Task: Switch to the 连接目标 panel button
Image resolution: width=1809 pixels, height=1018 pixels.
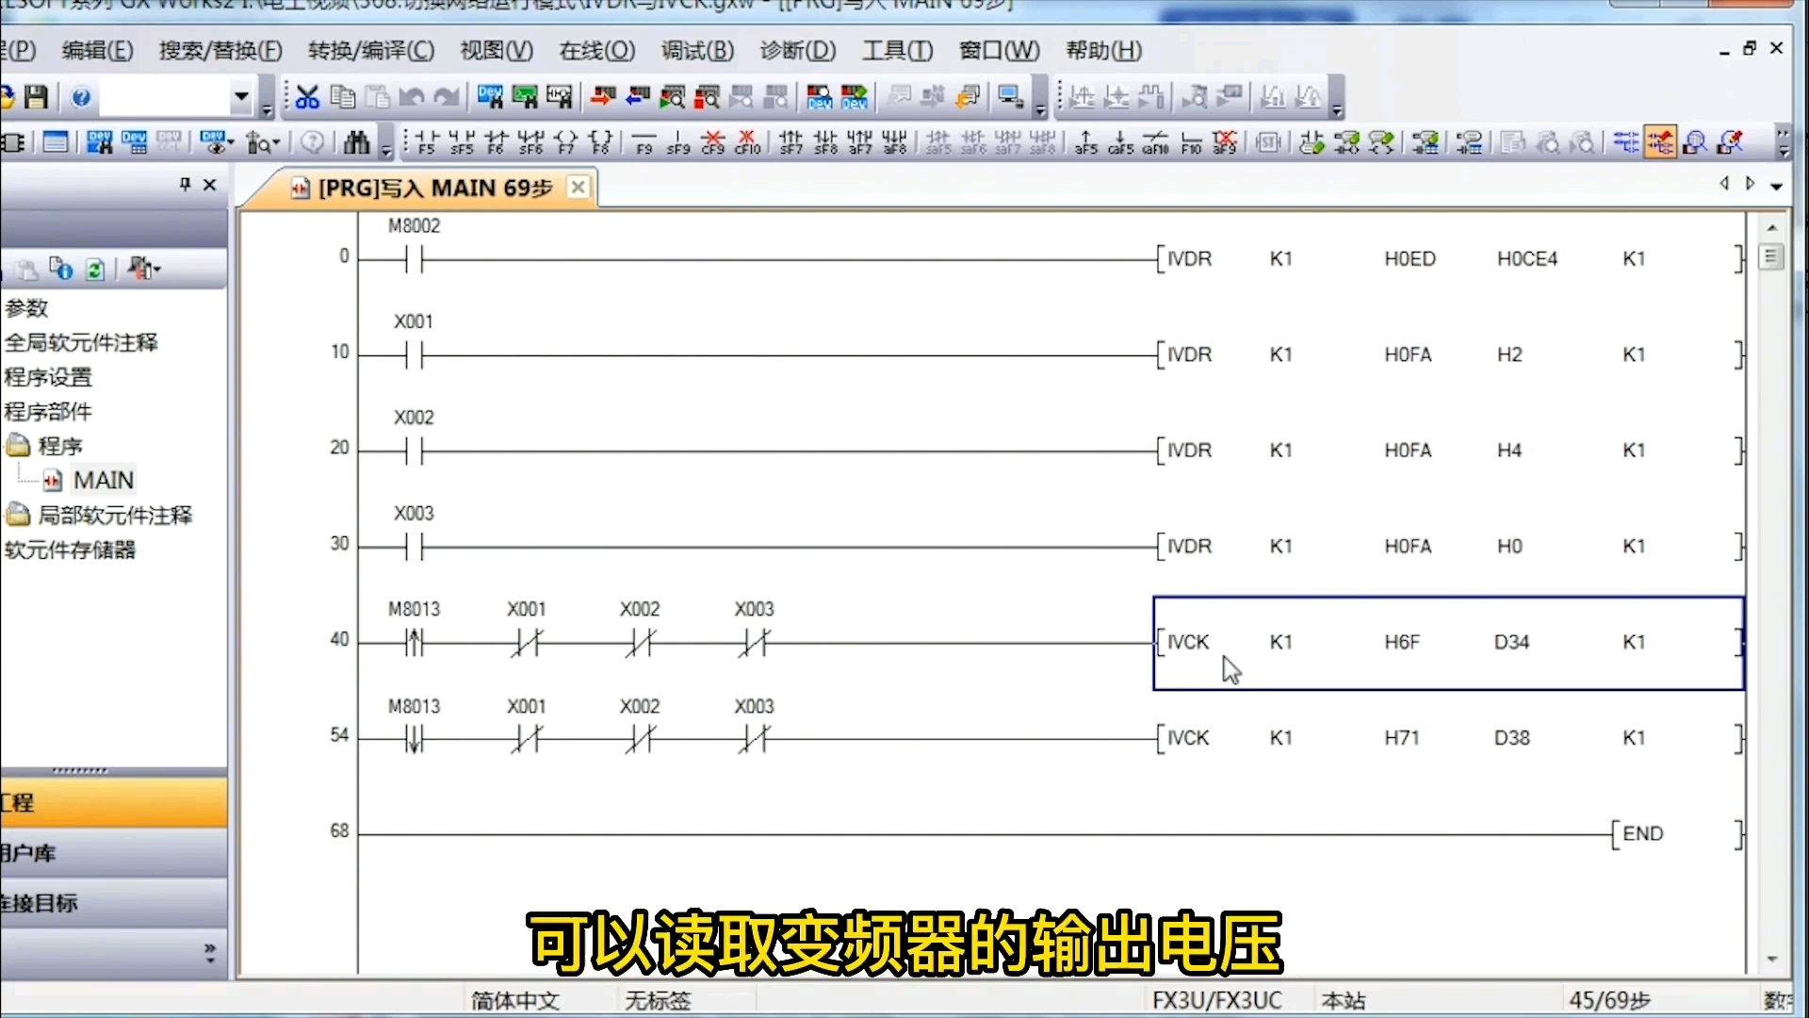Action: (113, 903)
